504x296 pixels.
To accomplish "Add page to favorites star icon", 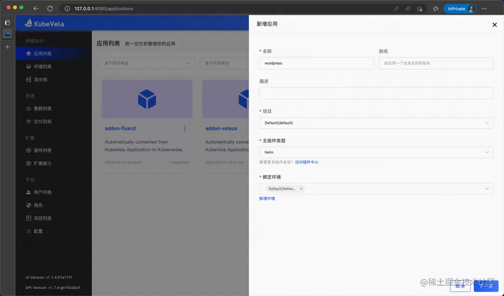I will tap(420, 9).
